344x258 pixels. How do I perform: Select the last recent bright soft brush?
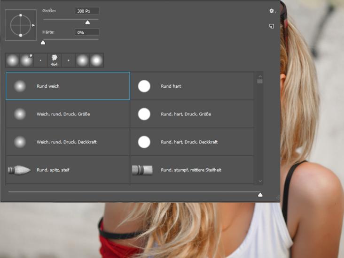point(96,60)
